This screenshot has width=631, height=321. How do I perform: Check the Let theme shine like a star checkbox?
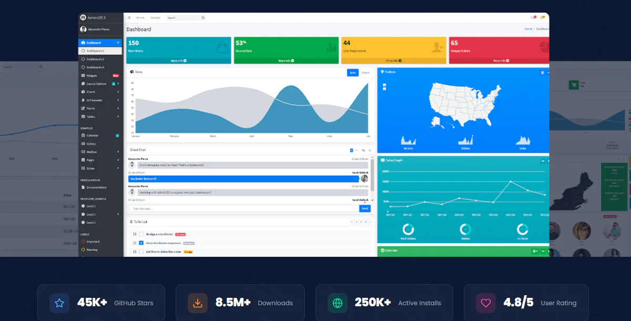[x=141, y=252]
